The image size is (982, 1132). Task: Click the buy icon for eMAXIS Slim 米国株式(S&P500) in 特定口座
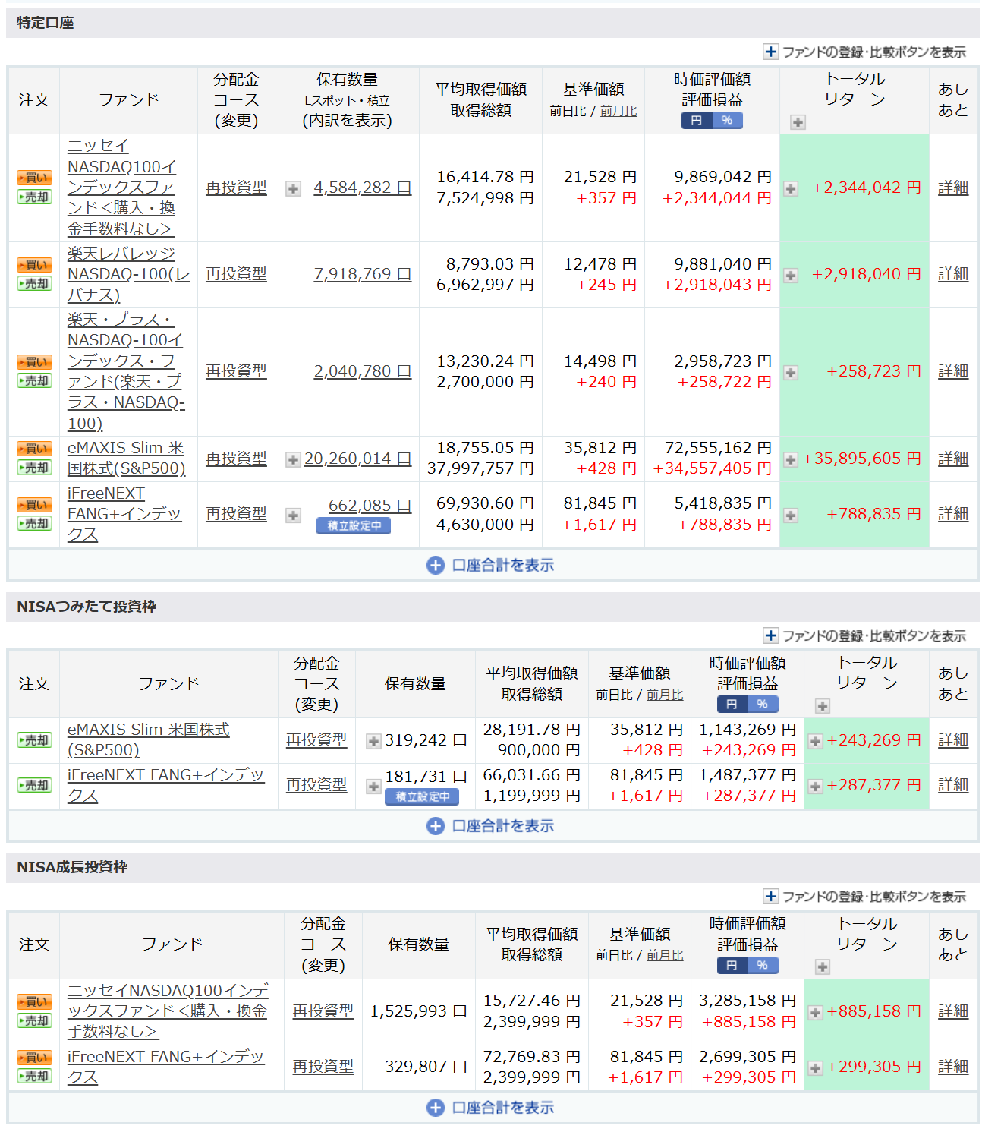pos(34,449)
